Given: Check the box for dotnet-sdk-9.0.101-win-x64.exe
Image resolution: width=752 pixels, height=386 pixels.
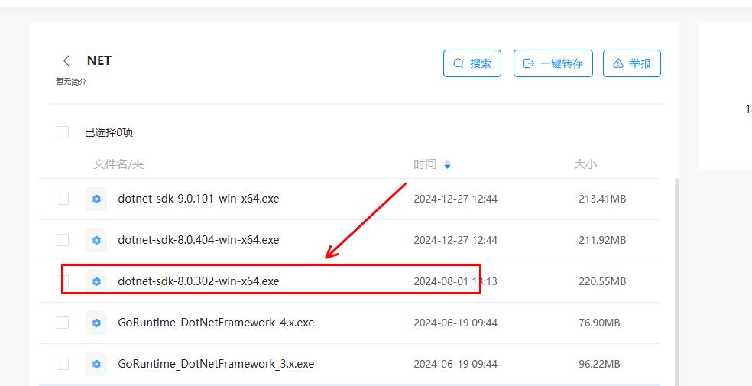Looking at the screenshot, I should [63, 199].
